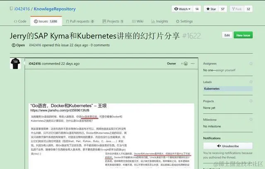
Task: Edit the issue title
Action: click(227, 35)
